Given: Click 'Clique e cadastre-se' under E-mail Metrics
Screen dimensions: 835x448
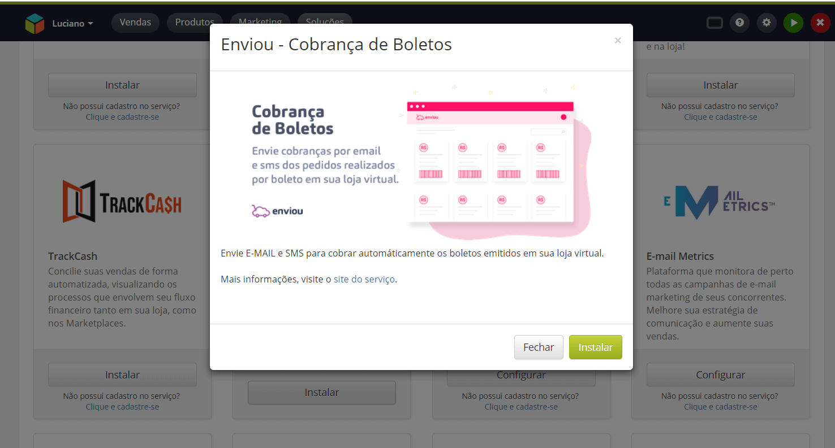Looking at the screenshot, I should point(721,407).
